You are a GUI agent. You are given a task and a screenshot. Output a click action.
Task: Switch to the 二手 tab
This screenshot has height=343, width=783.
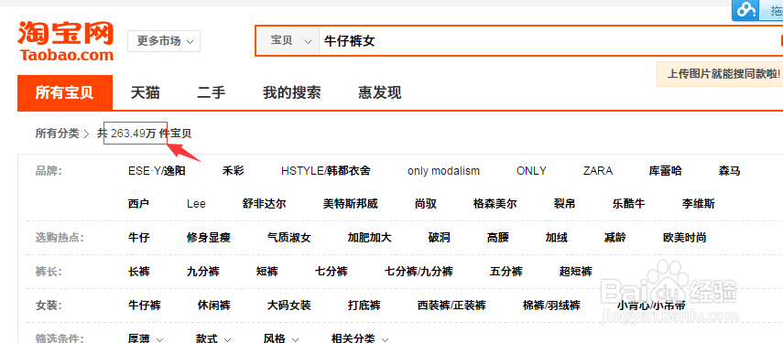tap(212, 92)
